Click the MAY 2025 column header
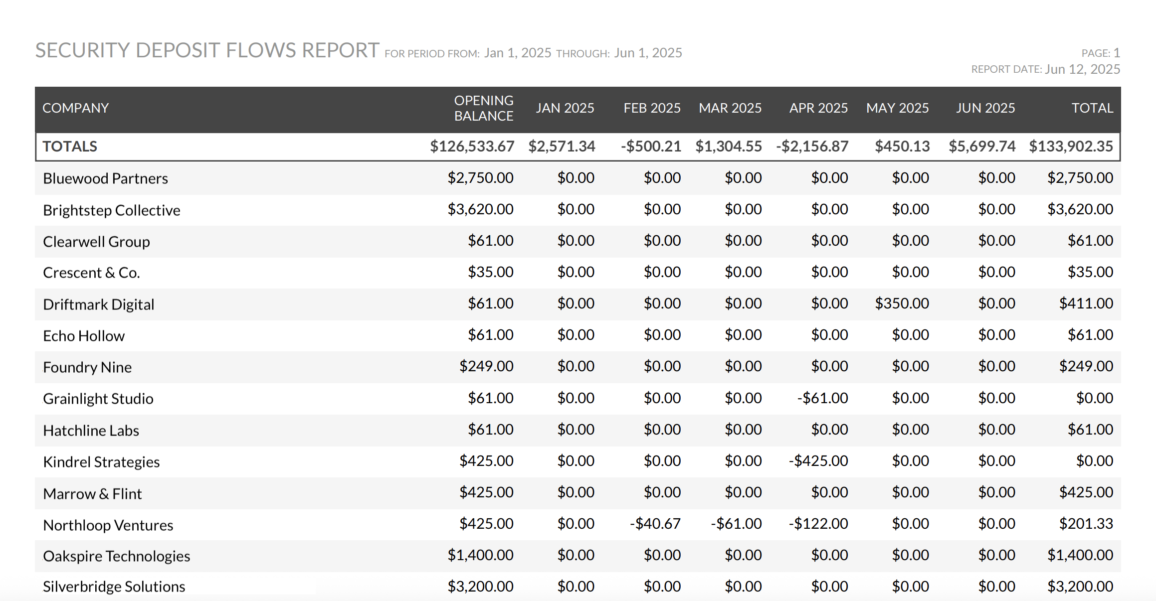The height and width of the screenshot is (601, 1156). [897, 108]
